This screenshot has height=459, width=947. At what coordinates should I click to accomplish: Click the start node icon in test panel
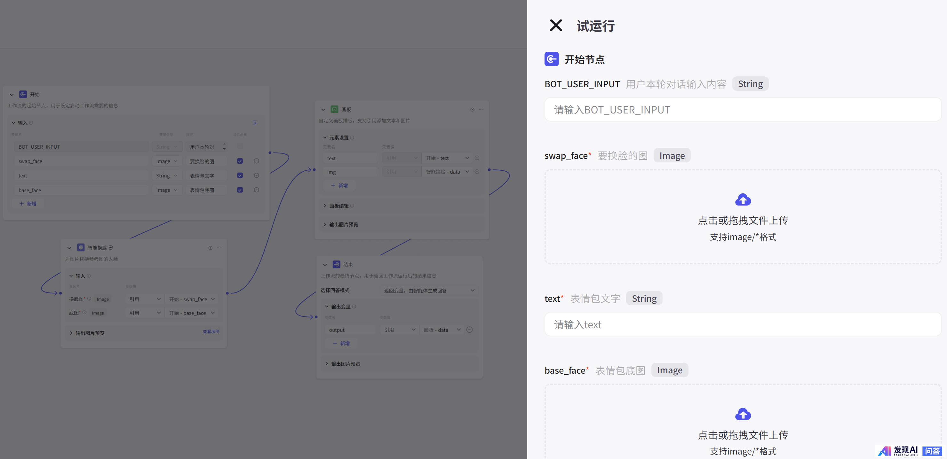tap(551, 59)
